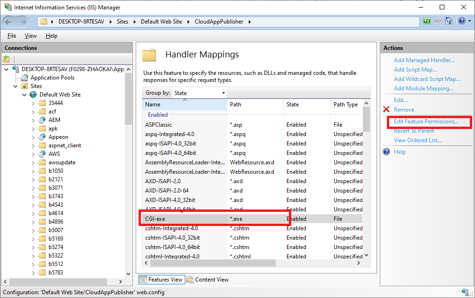This screenshot has width=475, height=298.
Task: Click the Back navigation arrow button
Action: [x=9, y=22]
